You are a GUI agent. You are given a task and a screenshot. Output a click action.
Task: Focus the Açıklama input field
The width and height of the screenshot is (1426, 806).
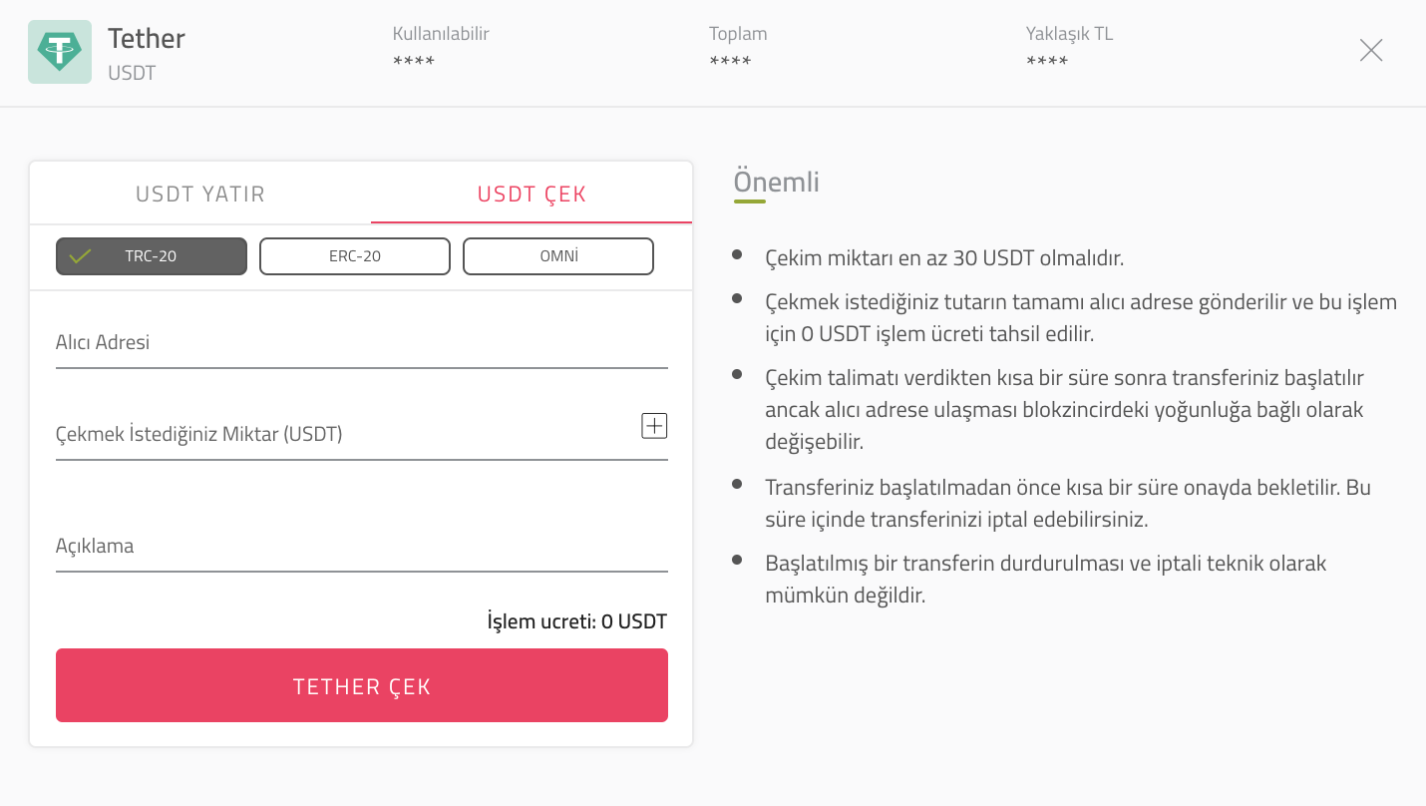point(362,547)
